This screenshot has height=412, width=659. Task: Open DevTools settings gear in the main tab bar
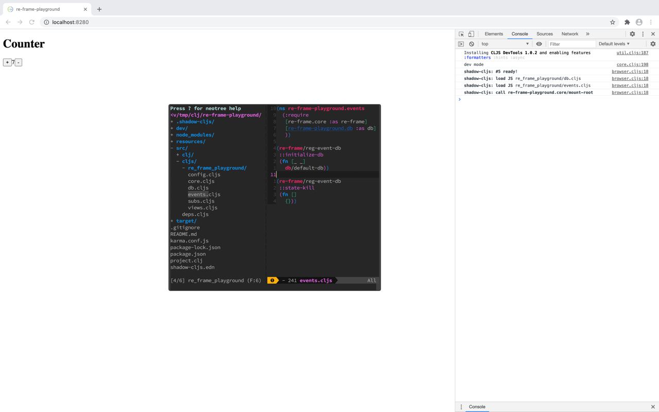pos(632,34)
